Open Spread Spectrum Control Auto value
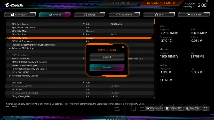The width and height of the screenshot is (214, 120). (88, 28)
